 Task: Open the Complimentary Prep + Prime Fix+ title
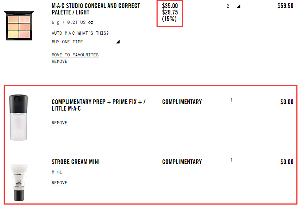[x=99, y=105]
